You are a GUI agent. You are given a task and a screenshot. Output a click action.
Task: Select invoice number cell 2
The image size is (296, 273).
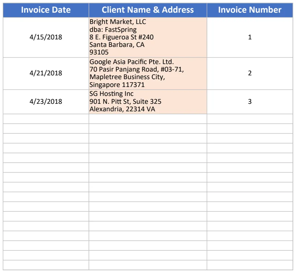(250, 74)
